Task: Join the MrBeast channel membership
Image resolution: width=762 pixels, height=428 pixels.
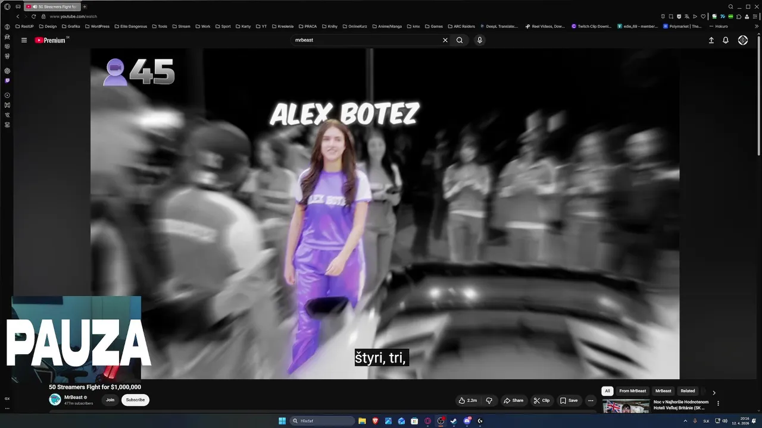Action: pos(110,400)
